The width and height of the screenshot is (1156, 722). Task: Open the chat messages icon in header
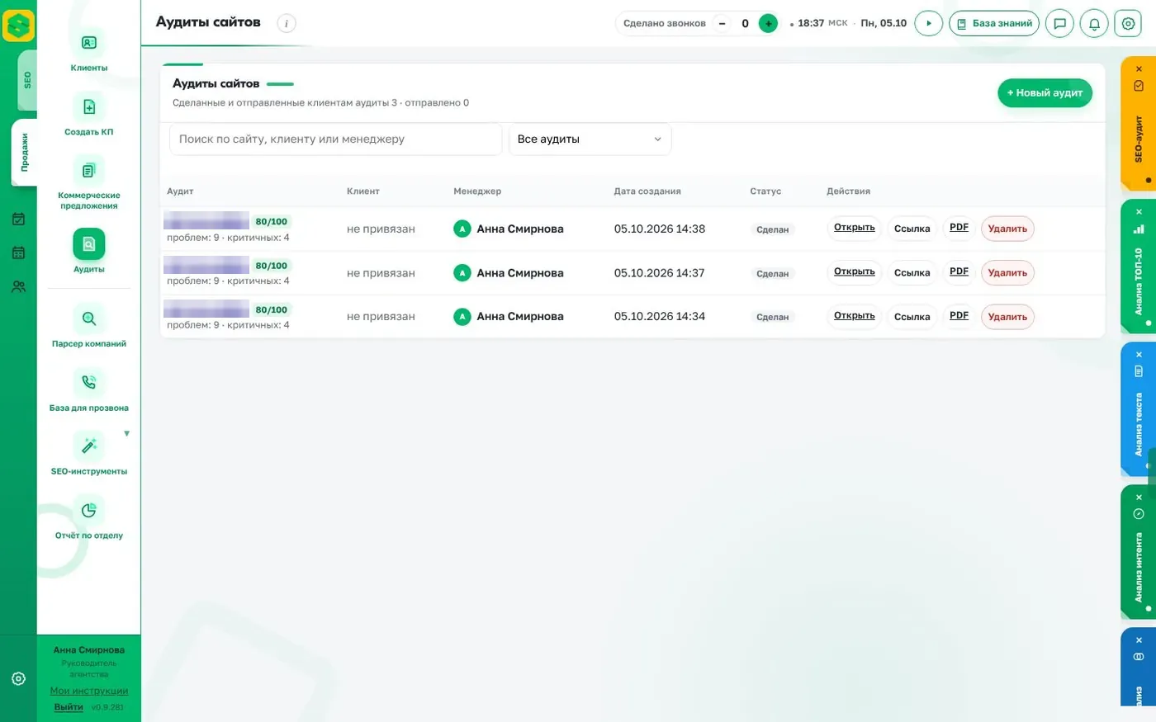[x=1060, y=23]
